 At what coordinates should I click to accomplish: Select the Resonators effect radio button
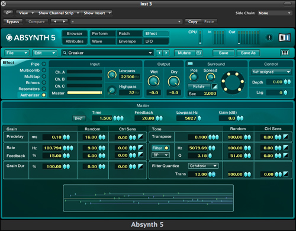point(44,89)
